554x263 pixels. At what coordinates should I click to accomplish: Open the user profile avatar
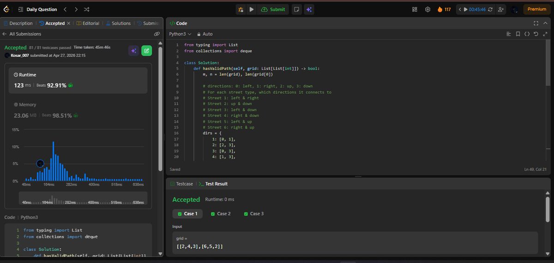(515, 9)
